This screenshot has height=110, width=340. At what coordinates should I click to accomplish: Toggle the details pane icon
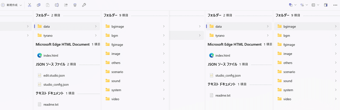(x=326, y=5)
